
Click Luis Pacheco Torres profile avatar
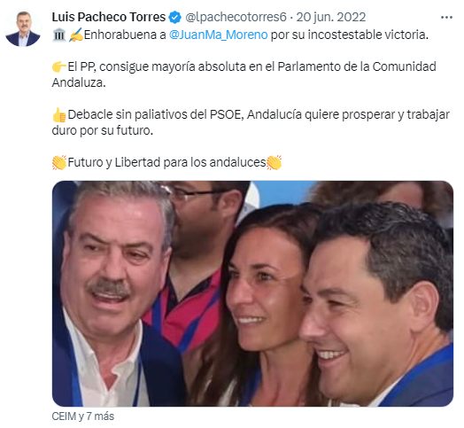(x=23, y=28)
